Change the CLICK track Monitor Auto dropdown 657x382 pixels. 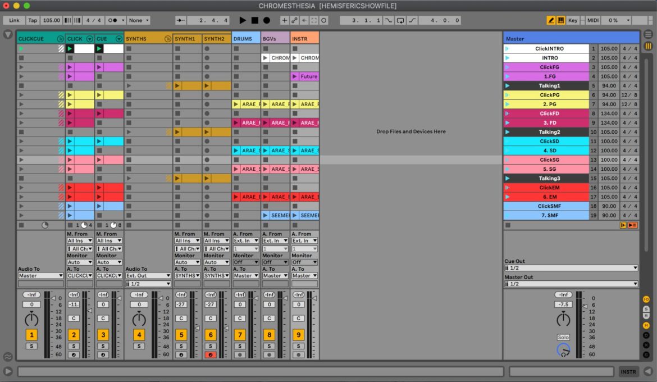pos(79,262)
